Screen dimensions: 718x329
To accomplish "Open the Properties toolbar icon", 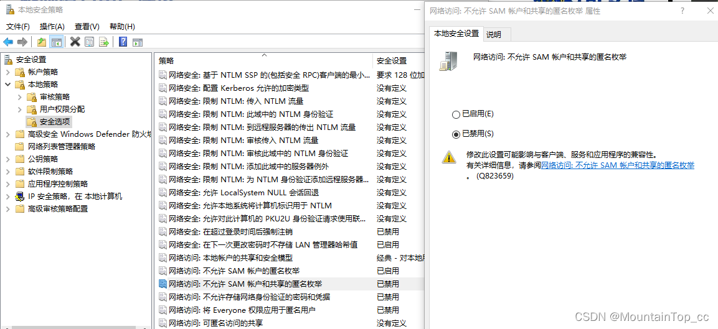I will point(90,42).
